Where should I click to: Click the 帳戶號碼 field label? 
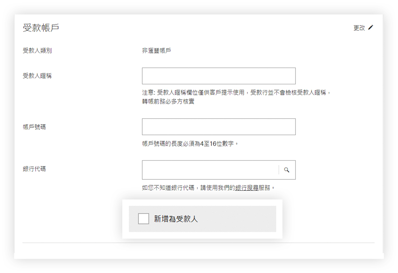[34, 127]
